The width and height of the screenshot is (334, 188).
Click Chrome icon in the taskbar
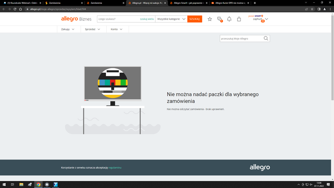38,185
